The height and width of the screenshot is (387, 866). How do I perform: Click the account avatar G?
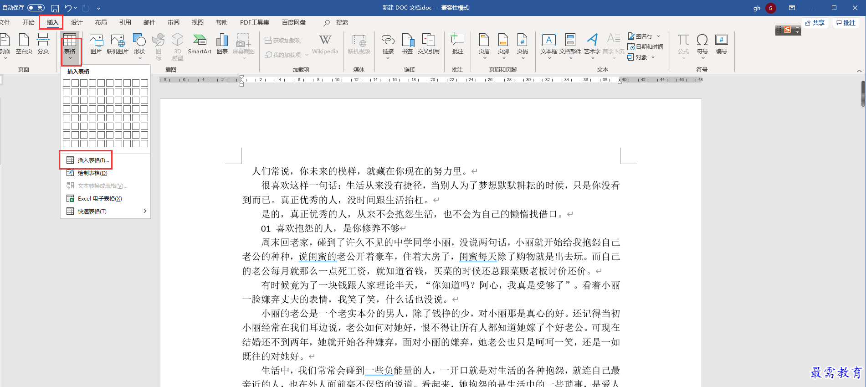click(x=771, y=8)
